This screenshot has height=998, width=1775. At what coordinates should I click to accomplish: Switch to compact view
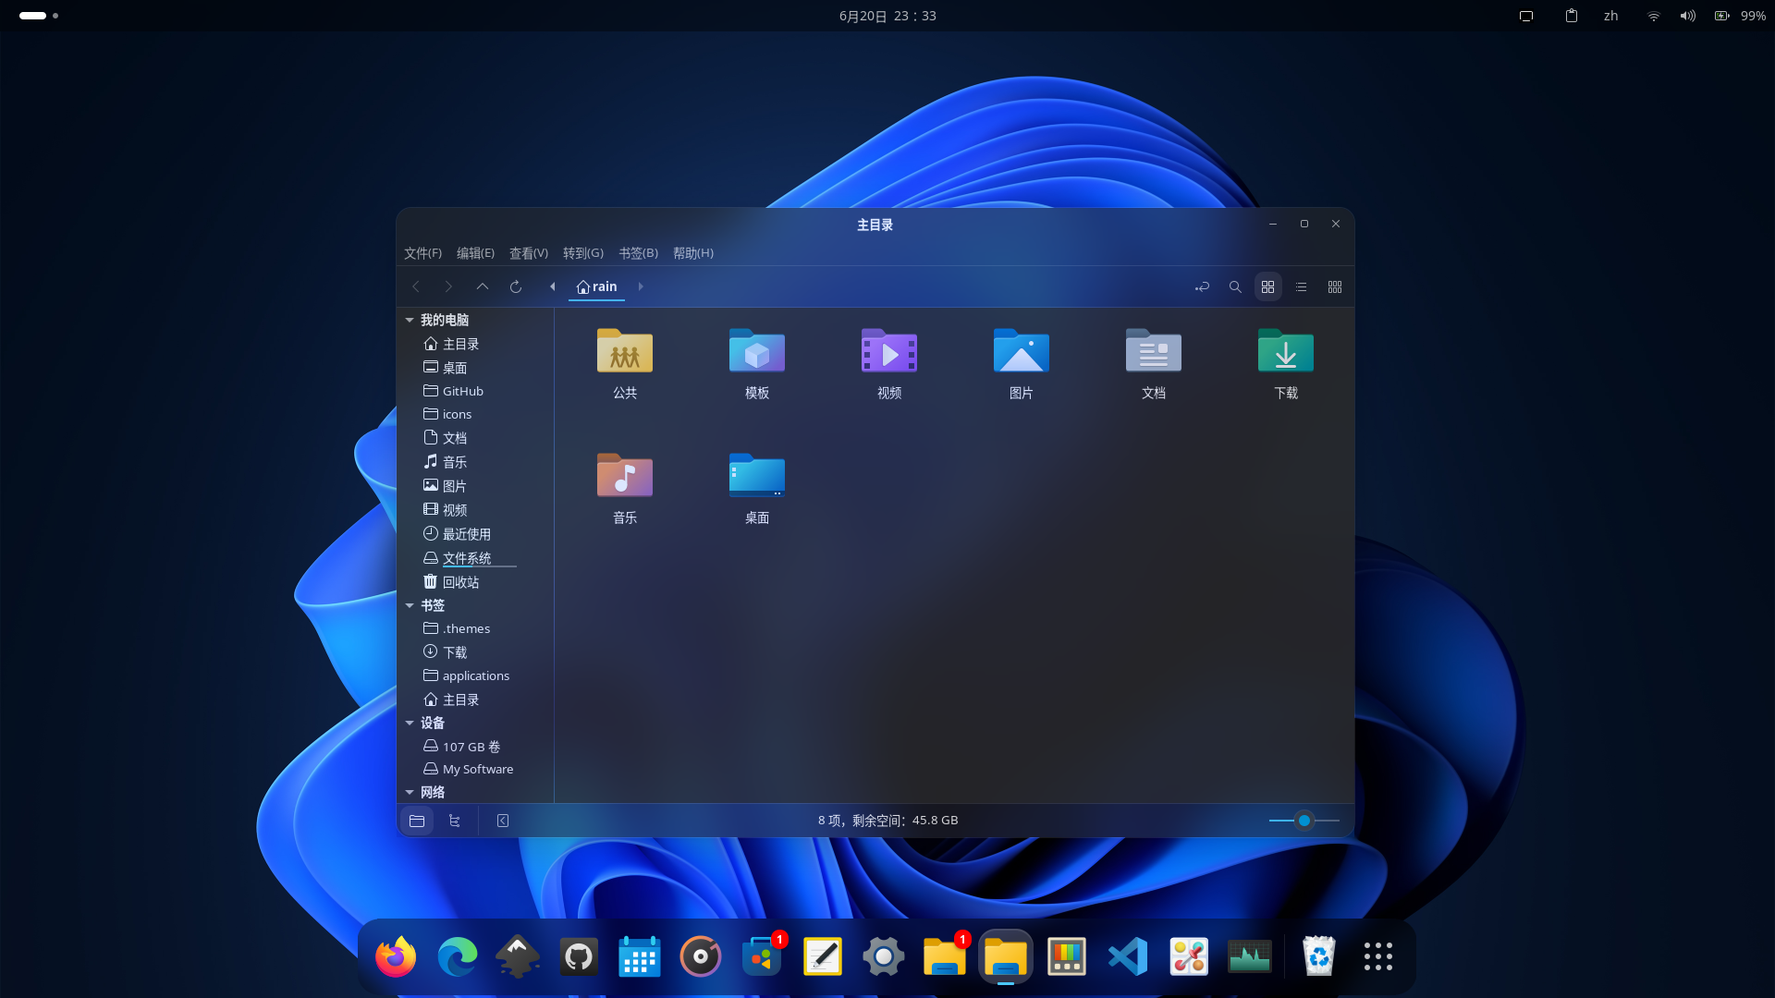click(x=1334, y=286)
